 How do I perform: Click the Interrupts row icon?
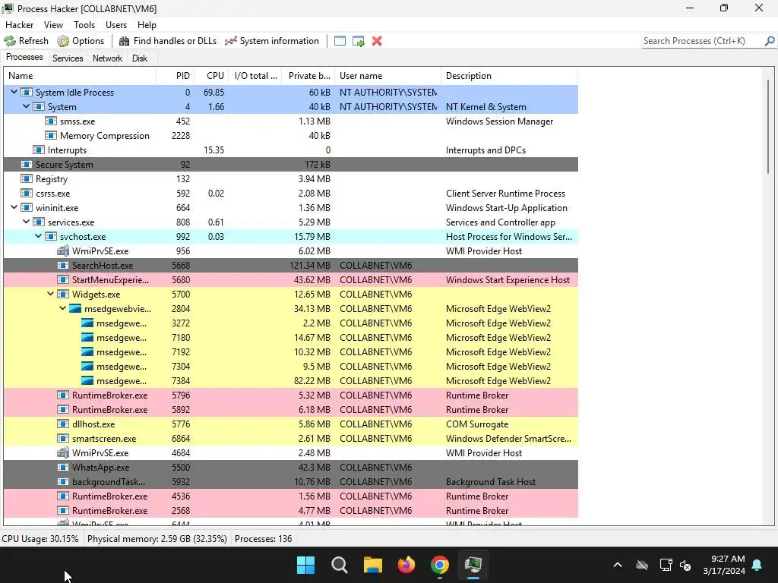click(38, 150)
